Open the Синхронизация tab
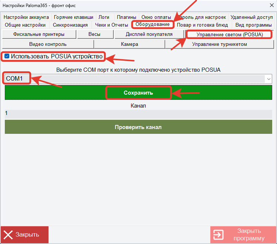The image size is (277, 244). tap(70, 25)
